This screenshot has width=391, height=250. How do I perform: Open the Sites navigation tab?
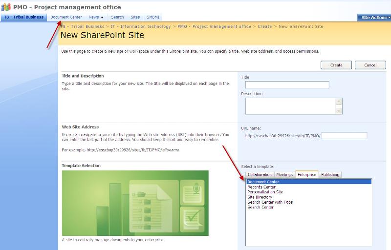pos(135,17)
